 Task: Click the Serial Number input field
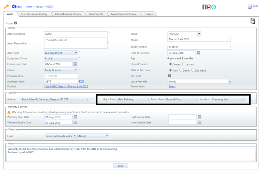click(199, 47)
